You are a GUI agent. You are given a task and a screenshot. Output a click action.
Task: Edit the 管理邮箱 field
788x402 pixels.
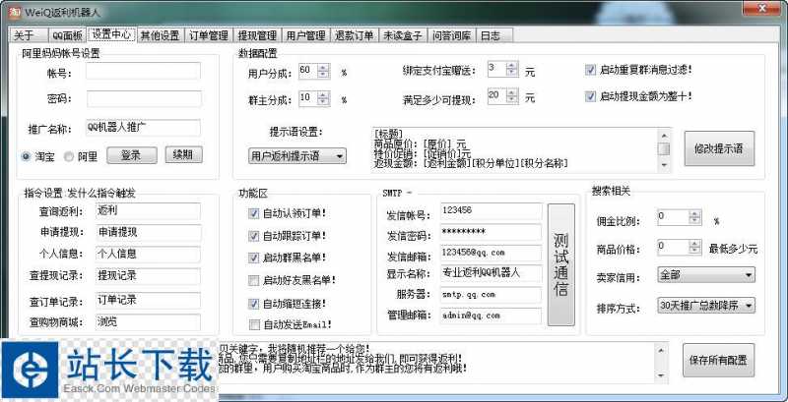click(x=491, y=316)
